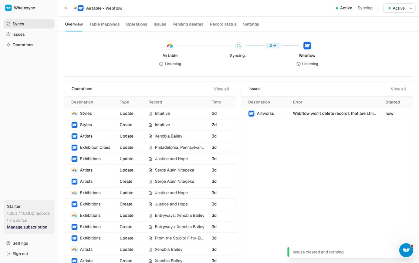Click the 'Artworks' destination in Issues
Viewport: 419px width, 263px height.
tap(265, 114)
